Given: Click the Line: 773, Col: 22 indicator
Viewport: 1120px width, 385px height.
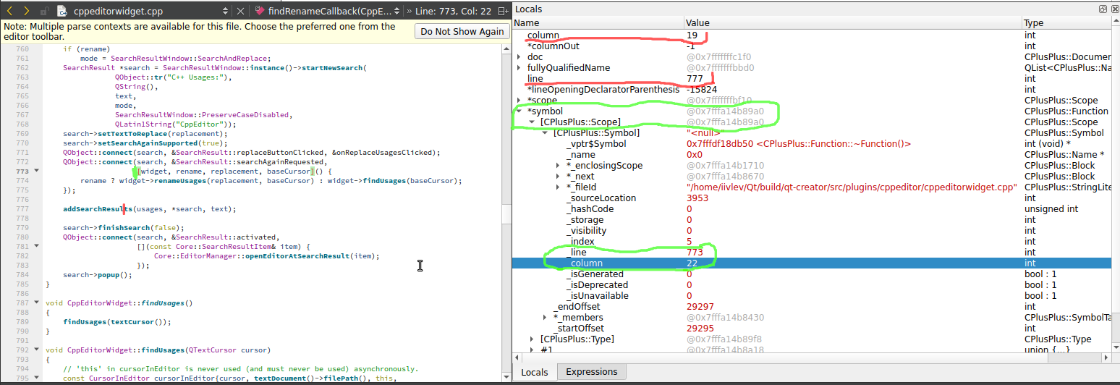Looking at the screenshot, I should (453, 11).
